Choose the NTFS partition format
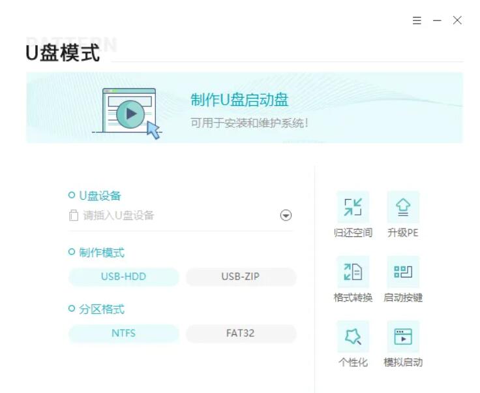 point(124,334)
